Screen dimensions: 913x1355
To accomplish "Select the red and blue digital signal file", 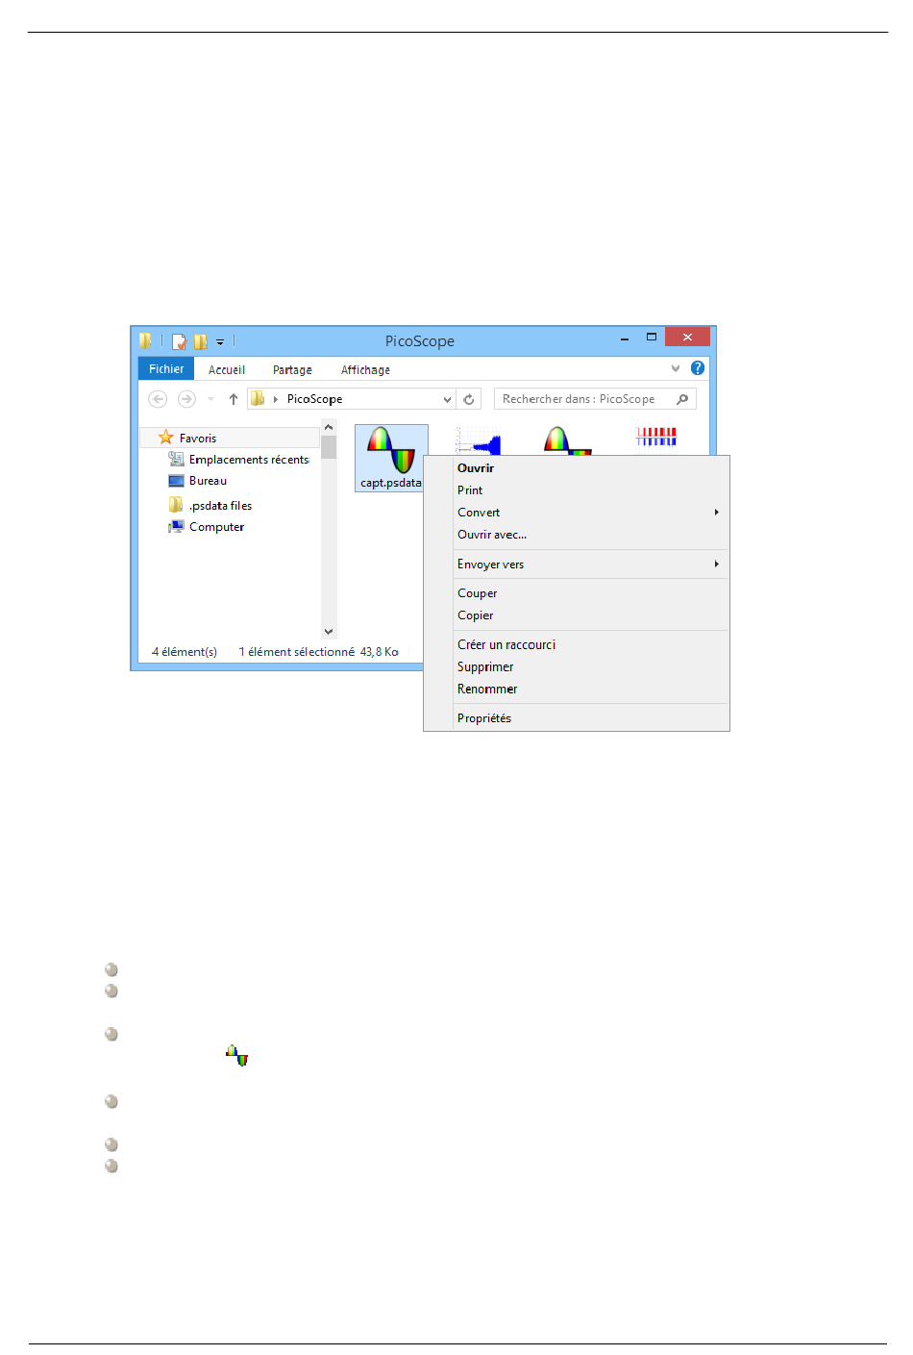I will pyautogui.click(x=656, y=438).
